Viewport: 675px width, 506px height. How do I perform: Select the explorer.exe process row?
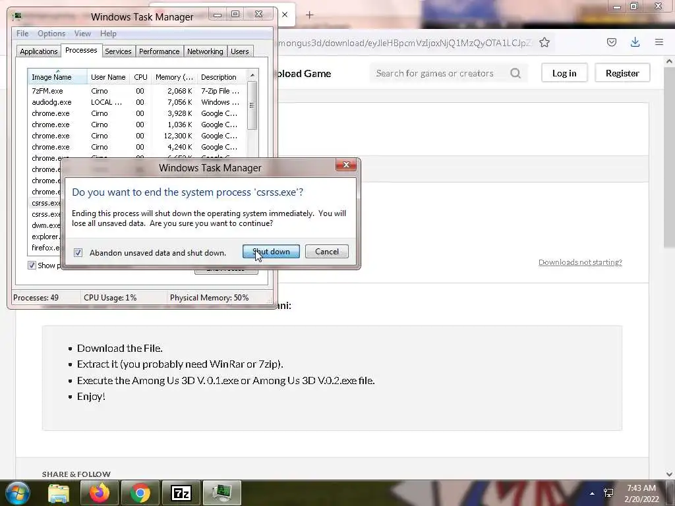(x=45, y=237)
